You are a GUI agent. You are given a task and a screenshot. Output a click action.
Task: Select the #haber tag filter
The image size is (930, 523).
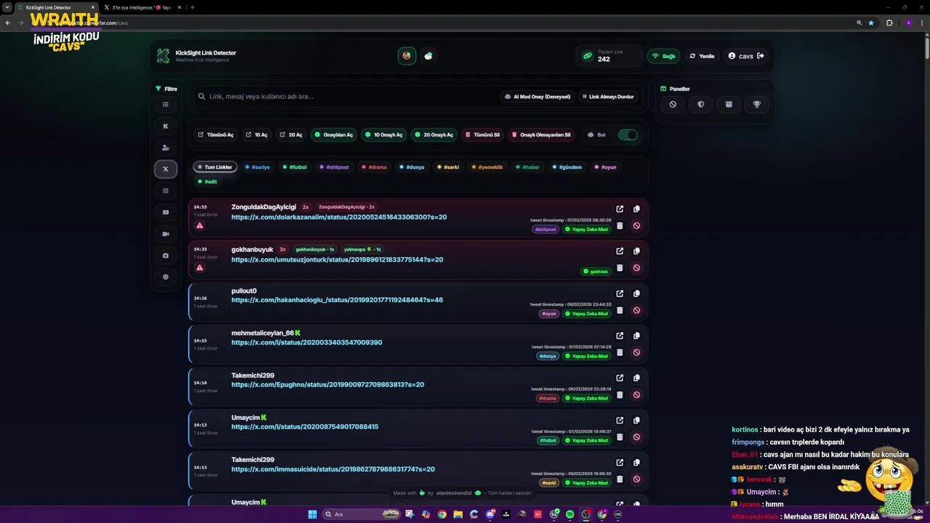pos(528,167)
